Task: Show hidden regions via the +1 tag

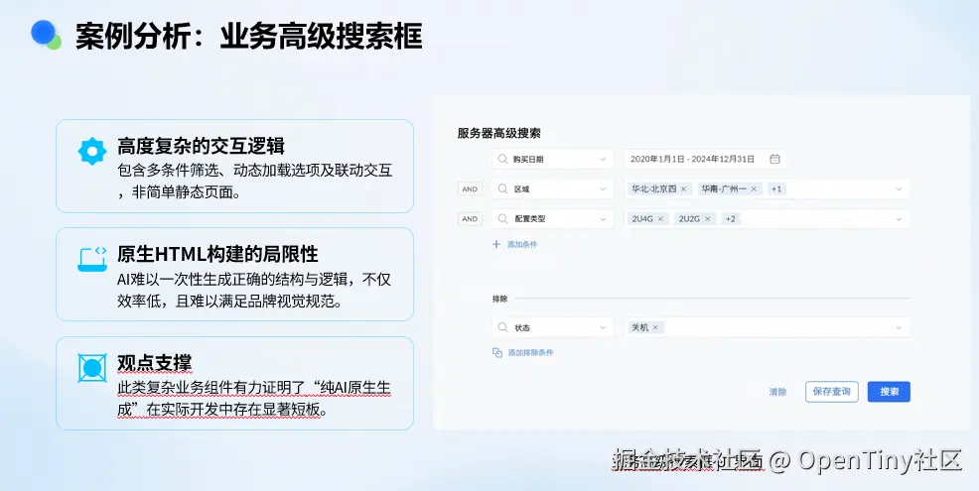Action: pyautogui.click(x=776, y=189)
